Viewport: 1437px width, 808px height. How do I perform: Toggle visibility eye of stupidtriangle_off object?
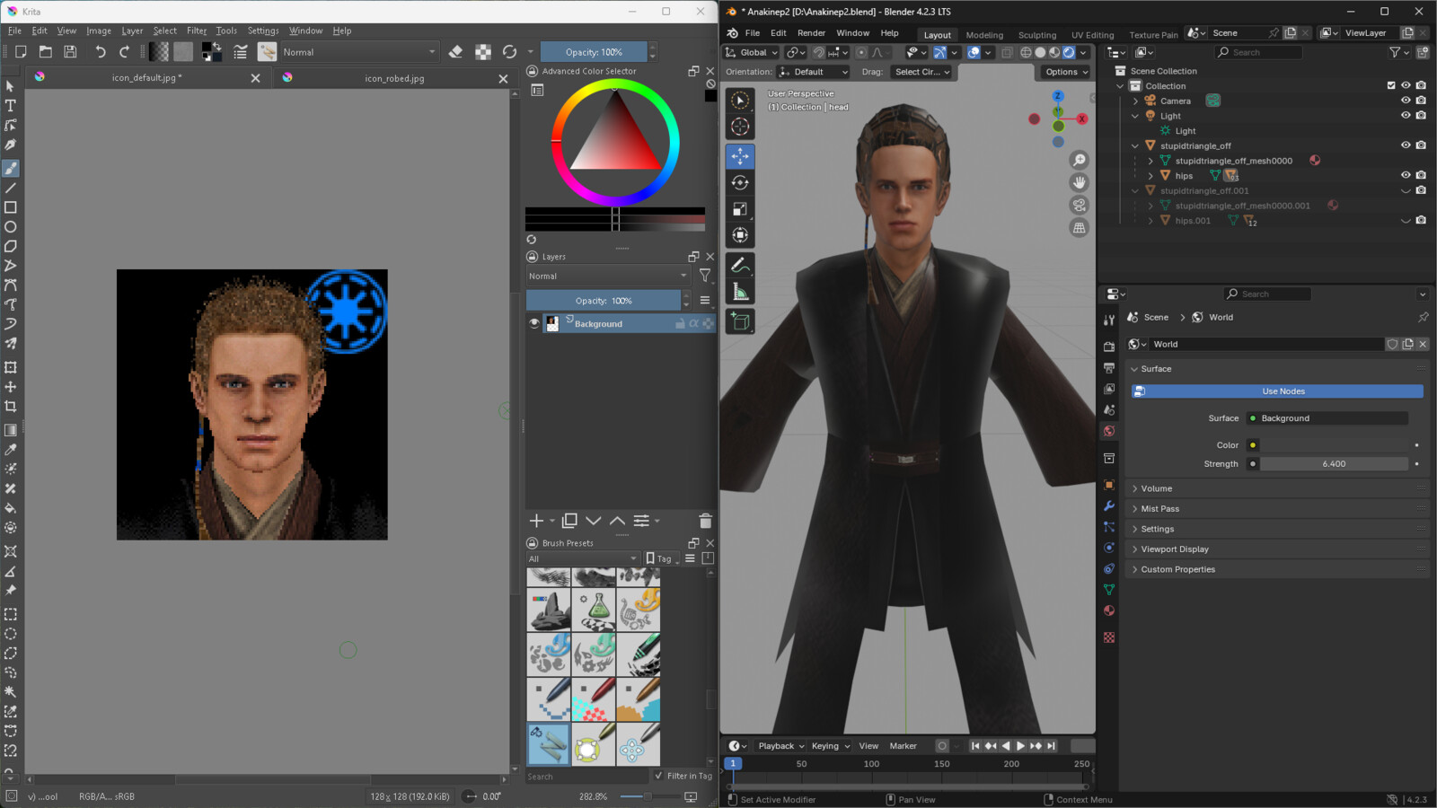1406,145
